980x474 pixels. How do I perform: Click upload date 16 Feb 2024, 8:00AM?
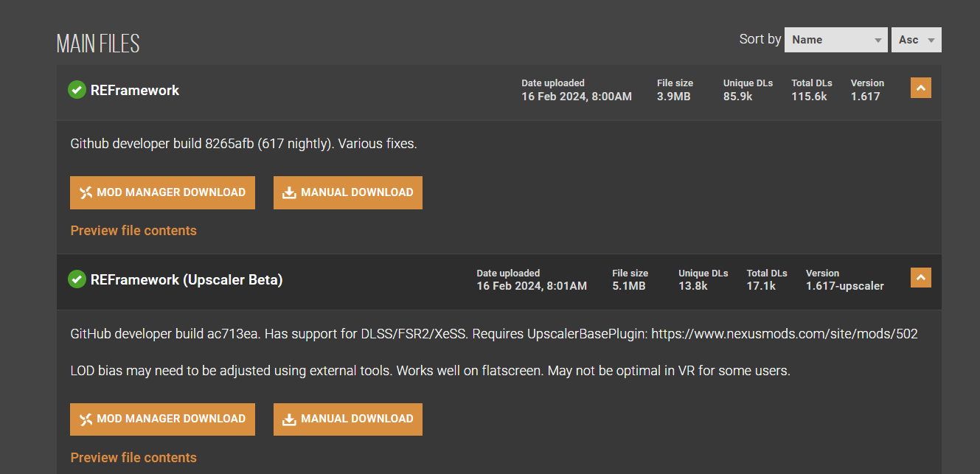pyautogui.click(x=577, y=97)
